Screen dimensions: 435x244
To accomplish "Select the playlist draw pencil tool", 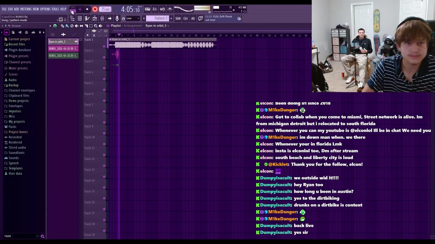I will pyautogui.click(x=62, y=26).
